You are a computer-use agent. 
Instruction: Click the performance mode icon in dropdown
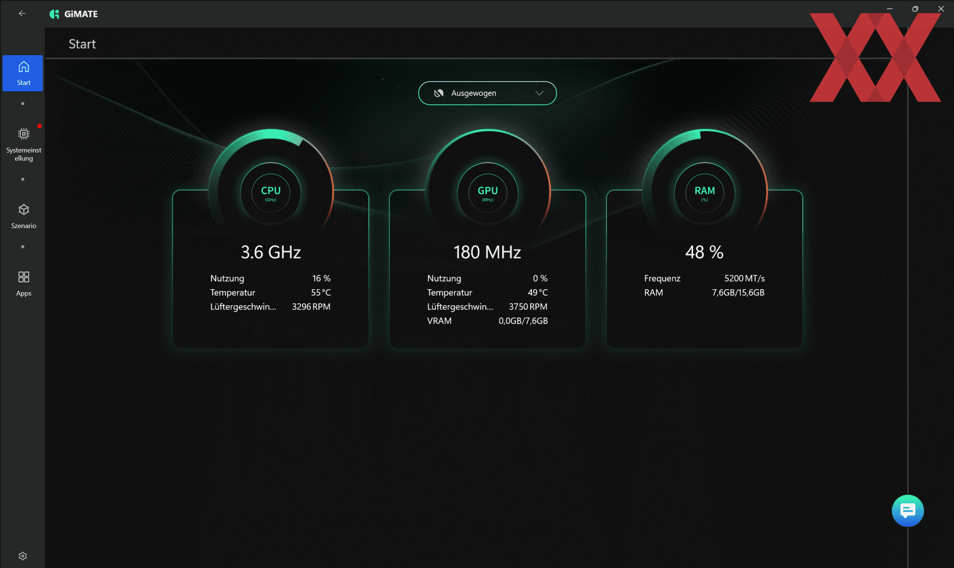(438, 93)
